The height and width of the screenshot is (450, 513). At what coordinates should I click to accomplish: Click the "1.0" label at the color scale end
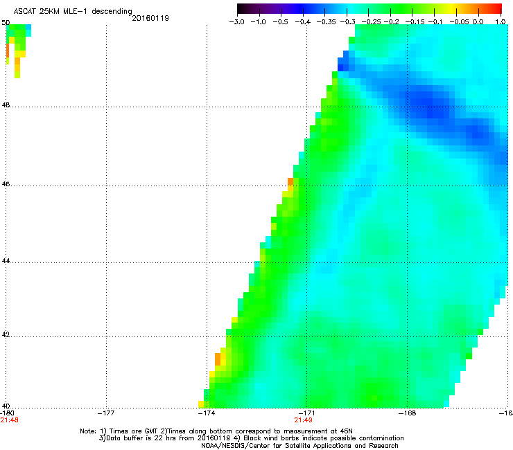[501, 22]
